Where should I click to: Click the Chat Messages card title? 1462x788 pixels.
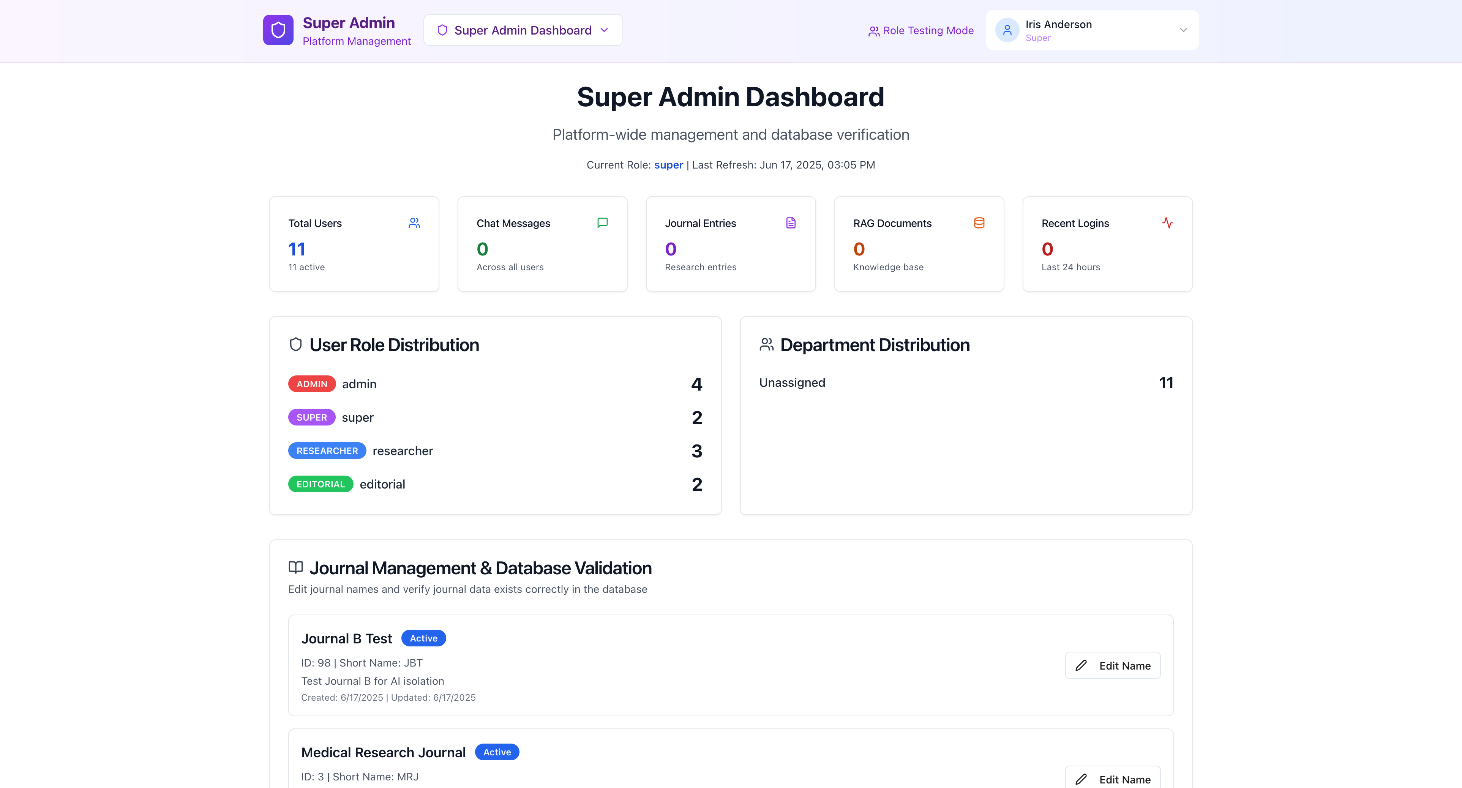point(513,224)
